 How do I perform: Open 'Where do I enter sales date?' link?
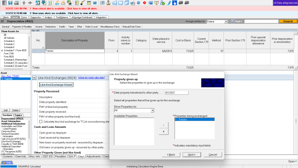point(91,78)
